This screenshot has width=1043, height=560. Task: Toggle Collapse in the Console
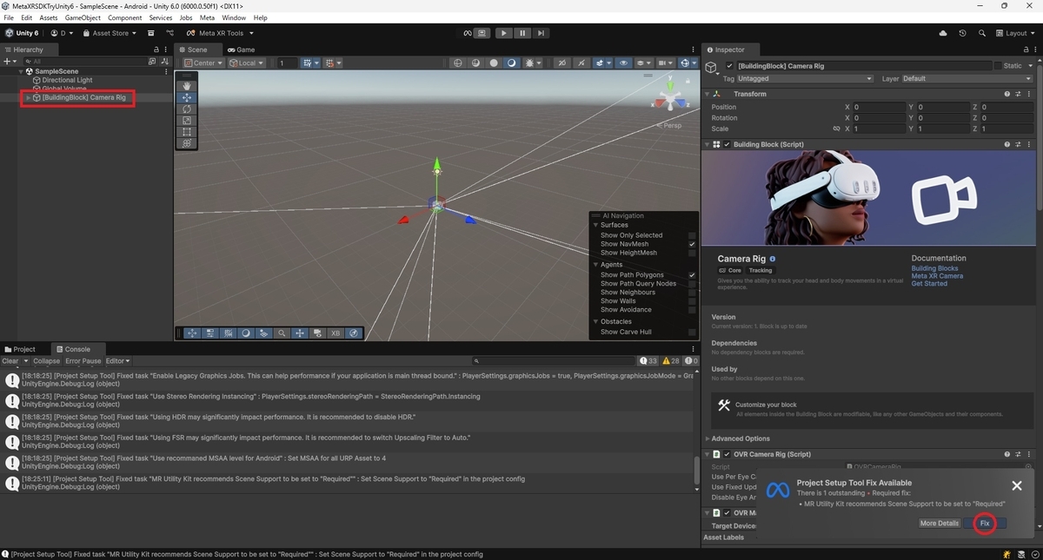pos(47,361)
